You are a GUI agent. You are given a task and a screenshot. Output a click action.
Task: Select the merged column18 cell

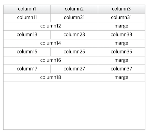pyautogui.click(x=51, y=78)
